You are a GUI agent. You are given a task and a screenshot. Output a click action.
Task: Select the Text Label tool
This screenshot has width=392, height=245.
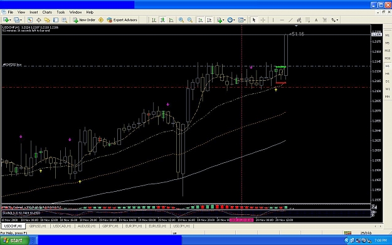coord(324,20)
